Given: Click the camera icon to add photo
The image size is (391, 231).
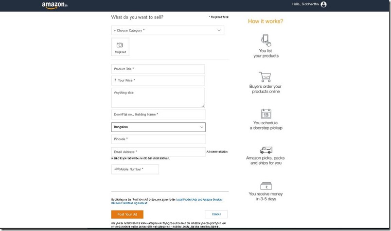Looking at the screenshot, I should [120, 45].
